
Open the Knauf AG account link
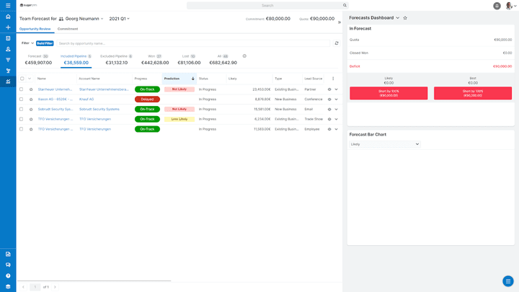click(86, 99)
